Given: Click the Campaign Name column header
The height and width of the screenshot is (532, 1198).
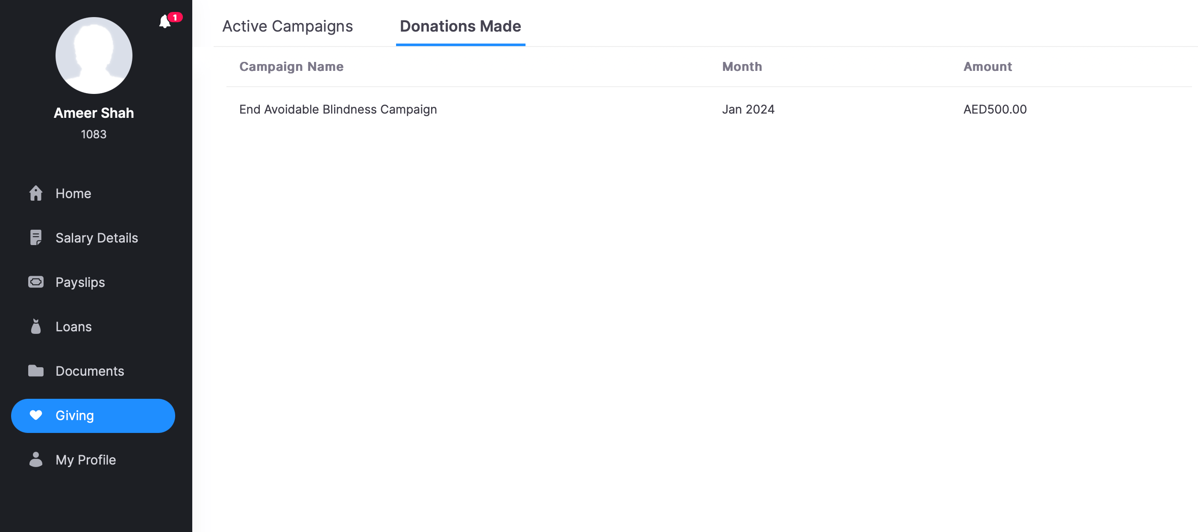Looking at the screenshot, I should tap(291, 67).
